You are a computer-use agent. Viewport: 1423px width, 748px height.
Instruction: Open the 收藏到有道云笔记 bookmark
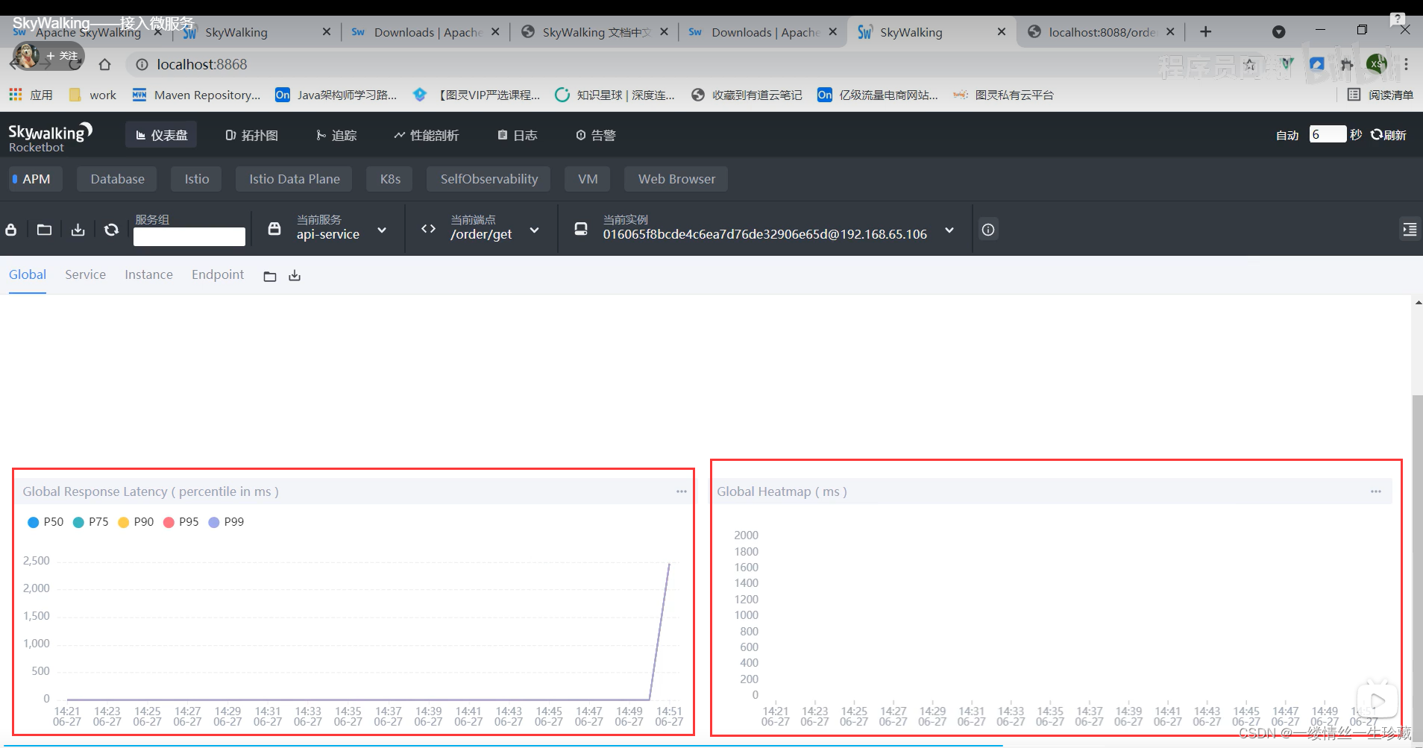[x=747, y=95]
